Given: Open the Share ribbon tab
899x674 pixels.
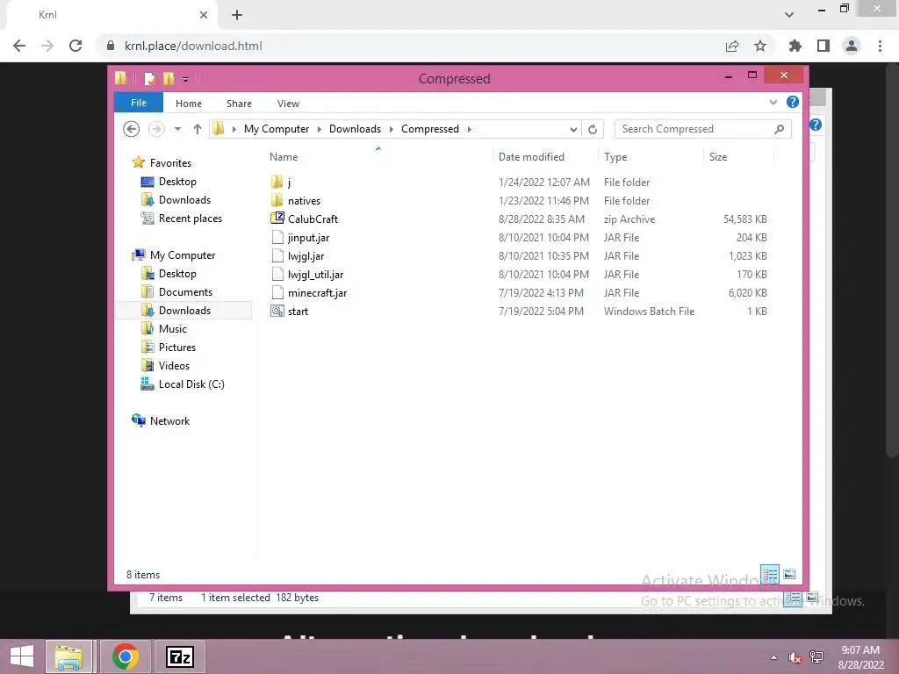Looking at the screenshot, I should pyautogui.click(x=239, y=104).
